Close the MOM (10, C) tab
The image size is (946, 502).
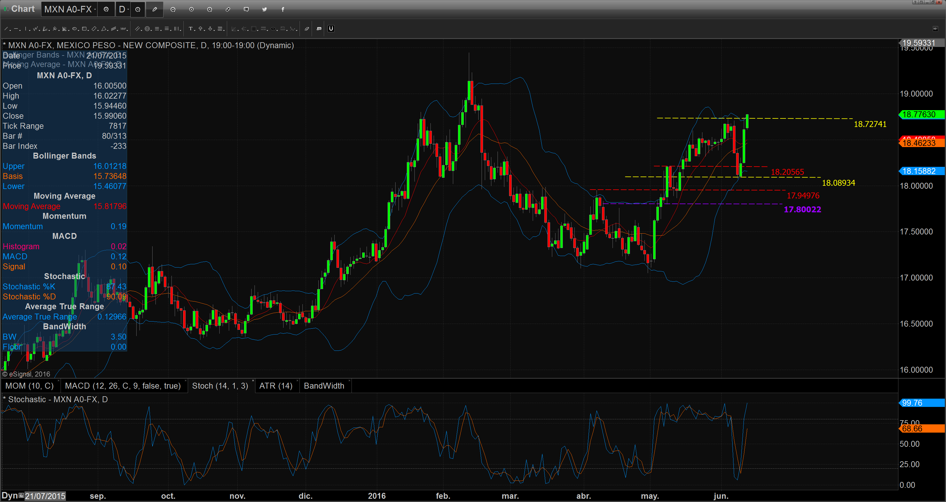(59, 381)
